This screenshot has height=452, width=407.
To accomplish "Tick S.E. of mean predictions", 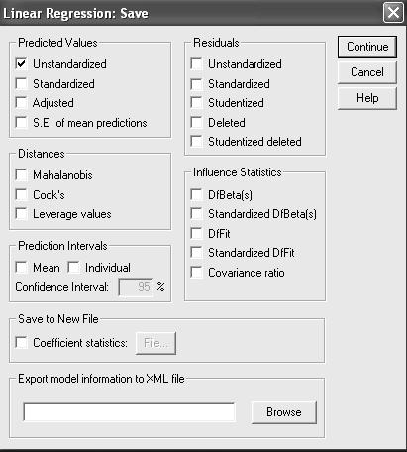I will (x=21, y=122).
